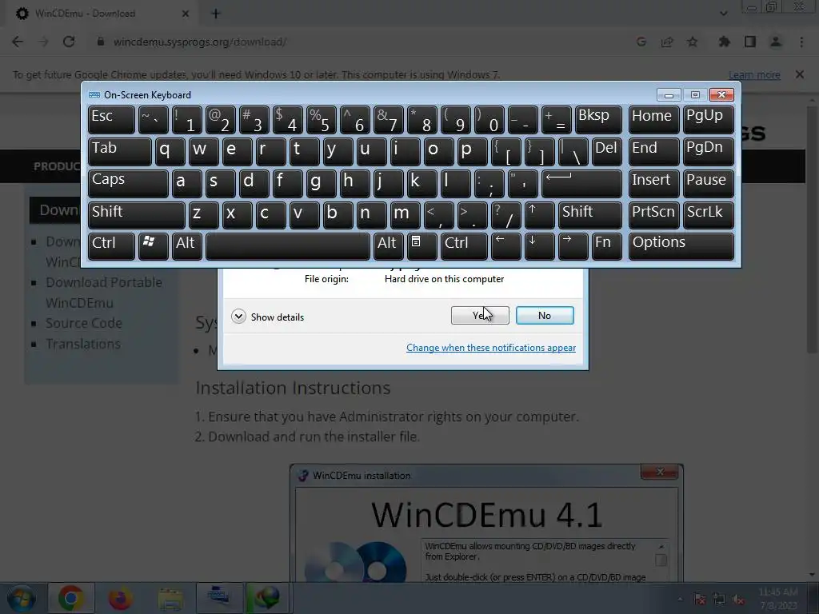Click the letter q key
The height and width of the screenshot is (614, 819).
pos(170,151)
